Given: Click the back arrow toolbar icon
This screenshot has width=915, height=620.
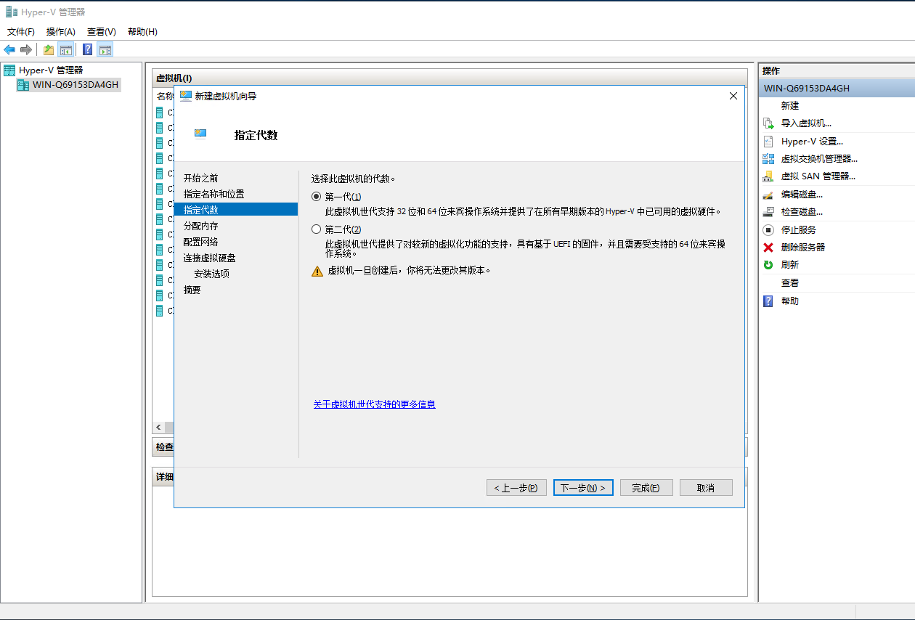Looking at the screenshot, I should point(9,49).
